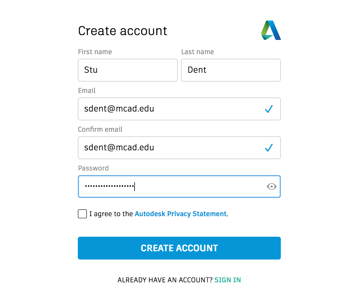The width and height of the screenshot is (337, 304).
Task: Click the Confirm email label
Action: 100,129
